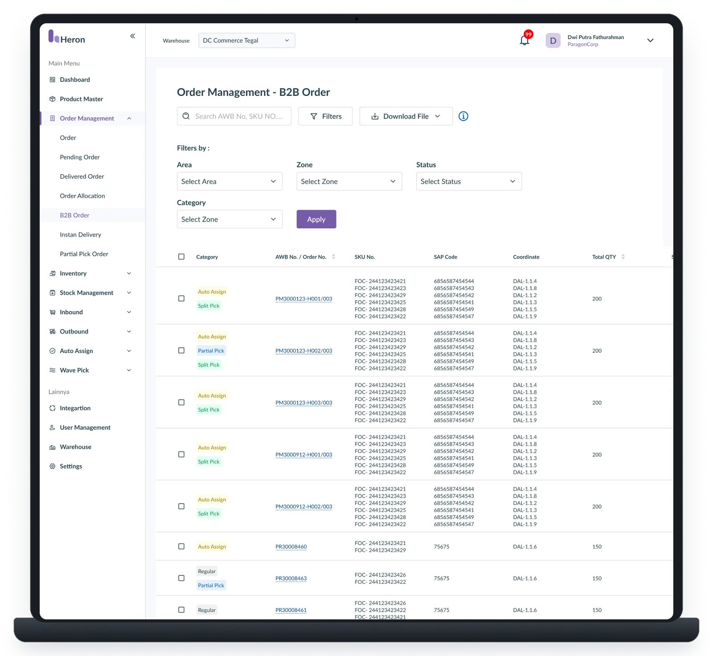Image resolution: width=713 pixels, height=656 pixels.
Task: Check the row for PM3000123-H002/003
Action: (x=181, y=351)
